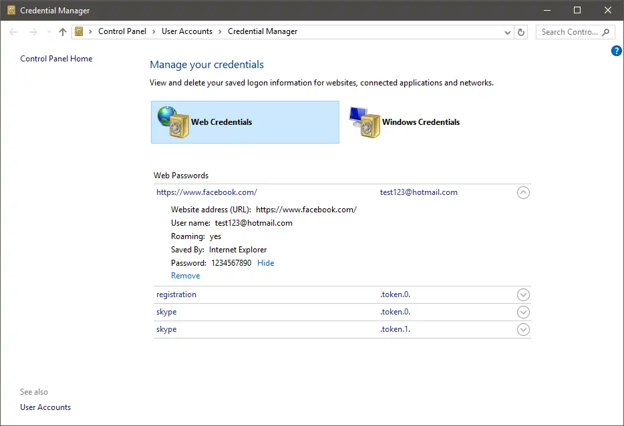The height and width of the screenshot is (426, 624).
Task: Refresh the Credential Manager page
Action: 521,32
